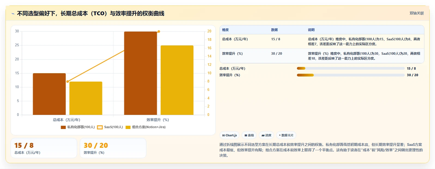Image resolution: width=435 pixels, height=169 pixels.
Task: Click the line point at value 8
Action: coord(68,82)
